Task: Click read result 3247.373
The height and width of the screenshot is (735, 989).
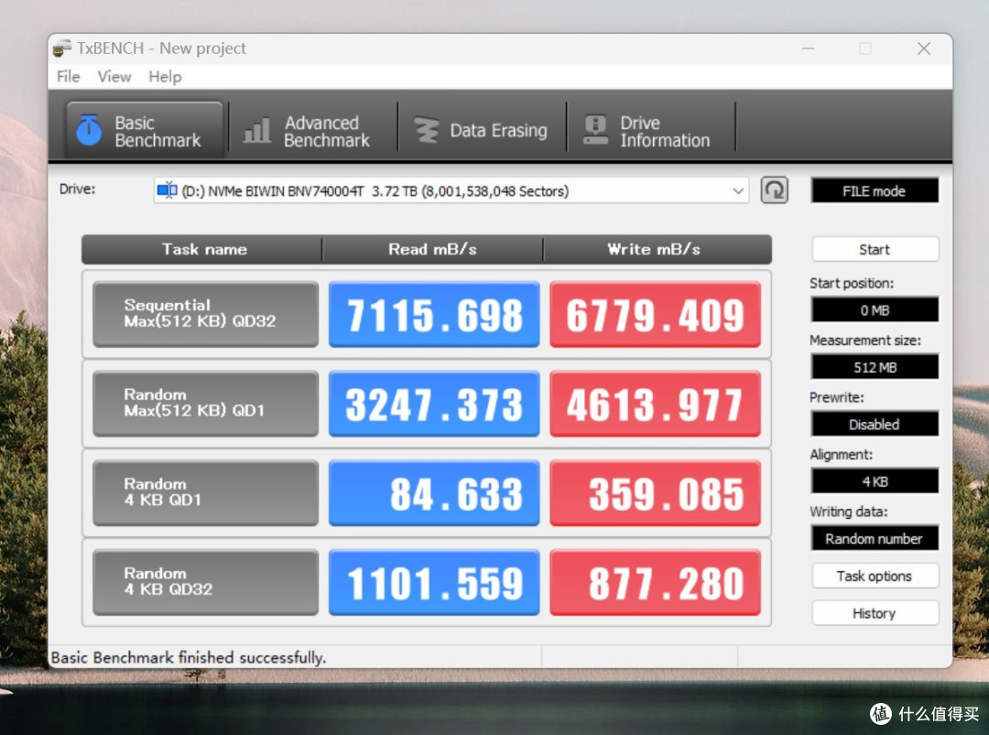Action: (x=434, y=404)
